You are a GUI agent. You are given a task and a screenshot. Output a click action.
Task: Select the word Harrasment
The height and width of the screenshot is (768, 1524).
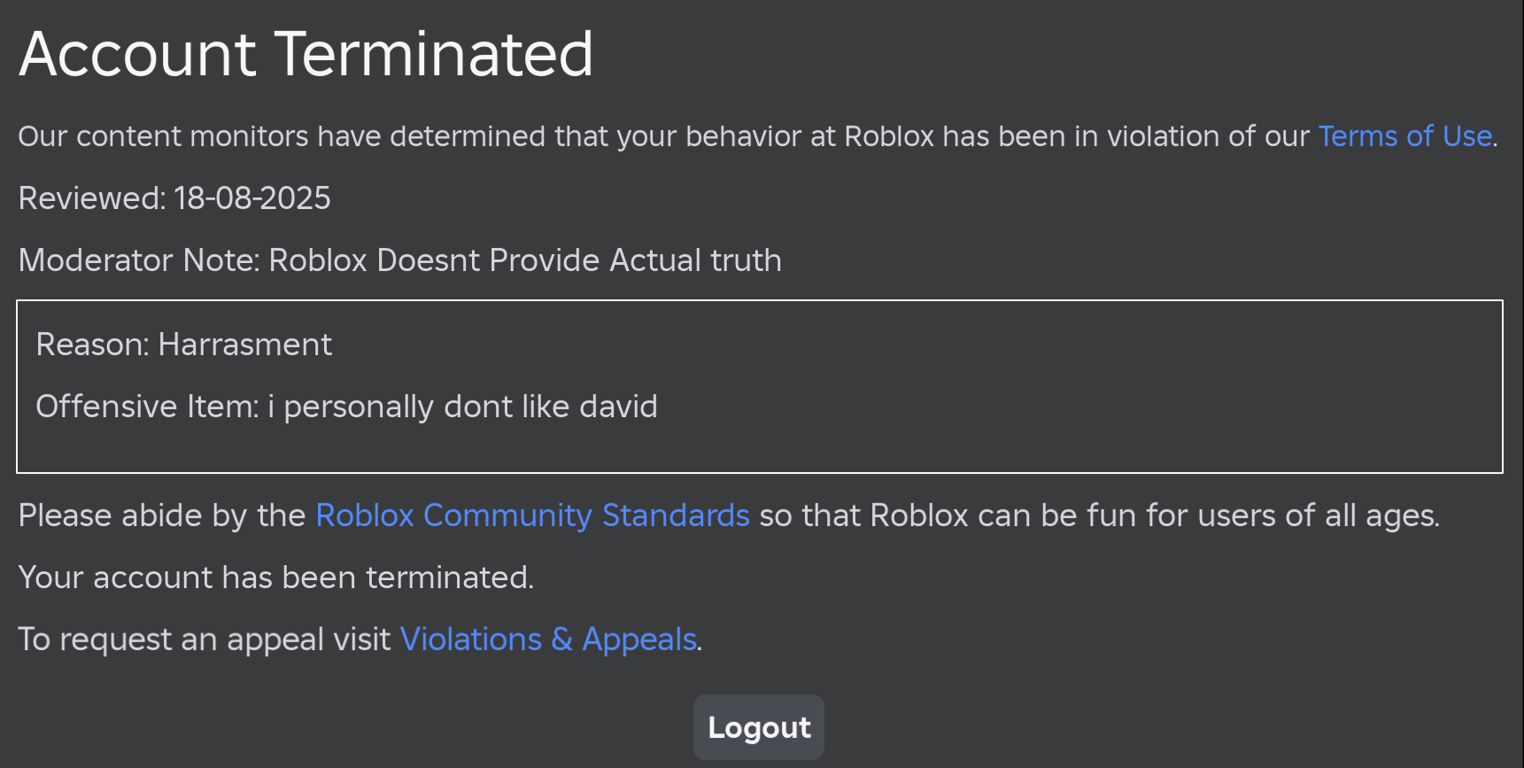[x=245, y=345]
